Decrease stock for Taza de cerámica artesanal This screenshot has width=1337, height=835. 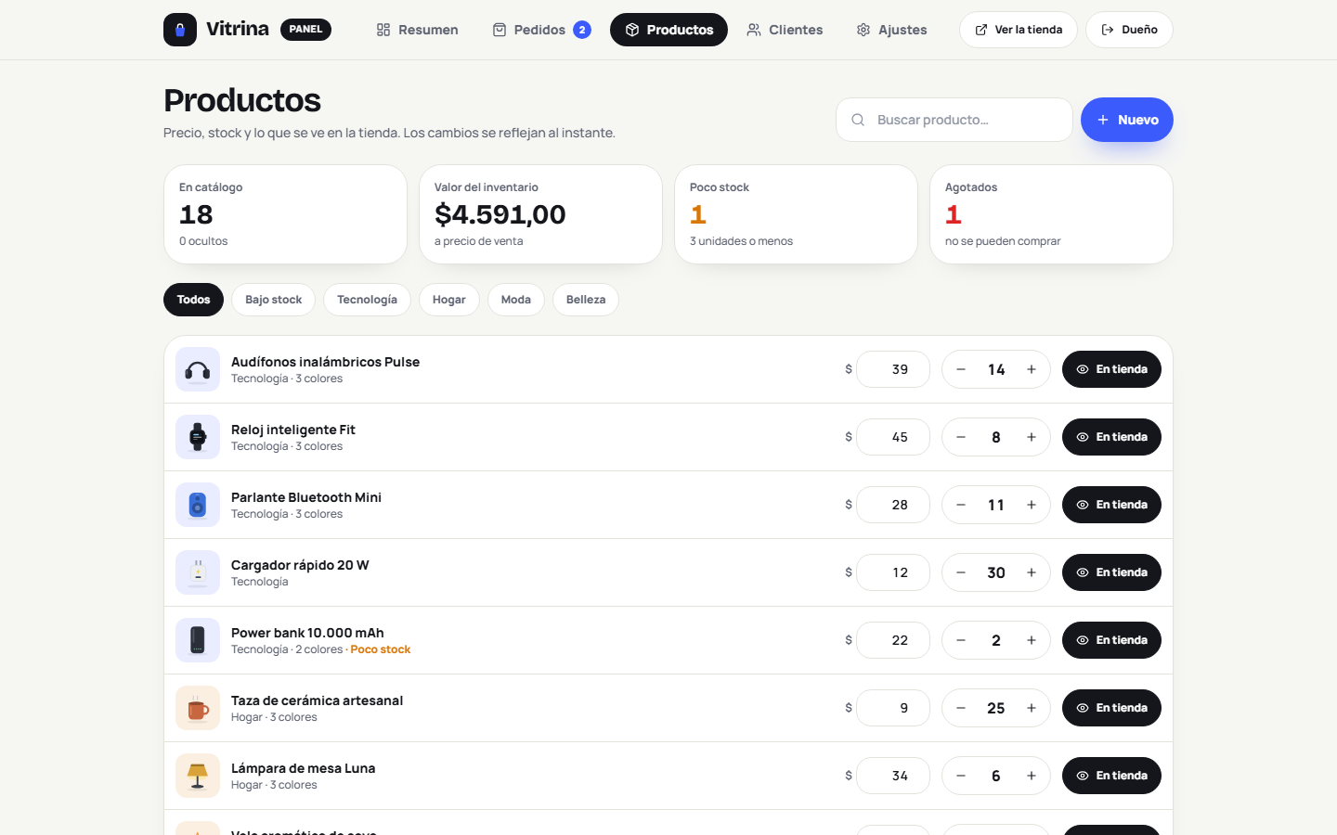pyautogui.click(x=961, y=708)
